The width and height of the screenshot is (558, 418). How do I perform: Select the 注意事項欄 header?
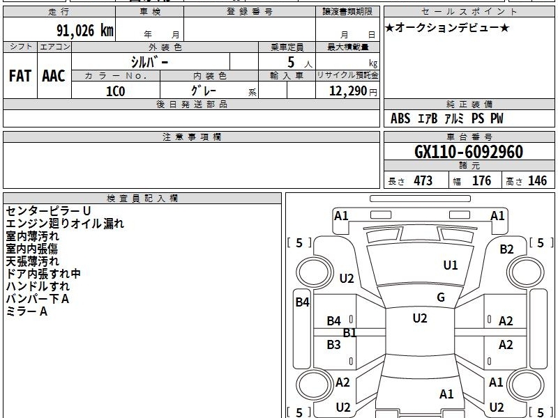pyautogui.click(x=191, y=137)
